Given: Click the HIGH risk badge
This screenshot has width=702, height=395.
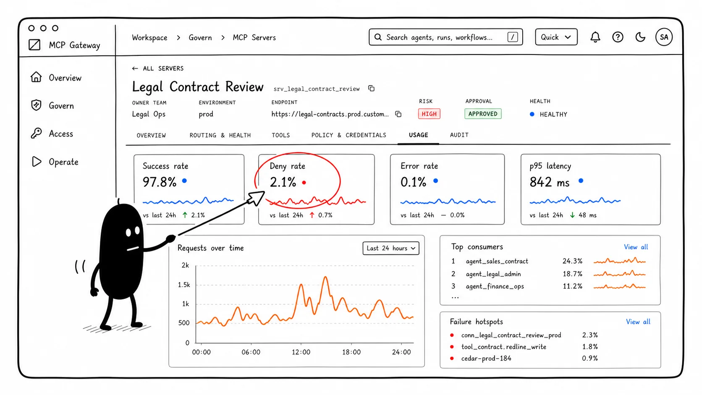Looking at the screenshot, I should click(x=429, y=114).
